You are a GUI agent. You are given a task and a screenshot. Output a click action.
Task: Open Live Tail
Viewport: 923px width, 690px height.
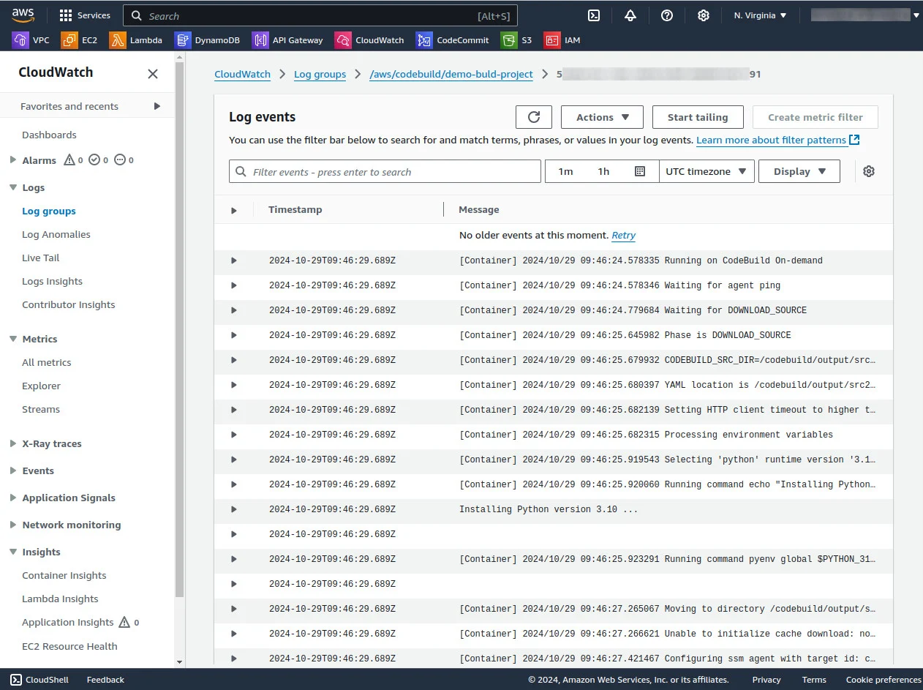coord(41,258)
